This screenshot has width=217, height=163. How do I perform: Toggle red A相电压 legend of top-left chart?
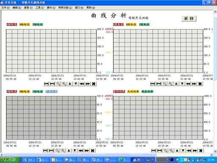coord(12,25)
